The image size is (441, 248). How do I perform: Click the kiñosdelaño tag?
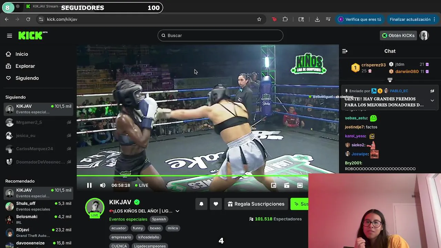(x=148, y=237)
